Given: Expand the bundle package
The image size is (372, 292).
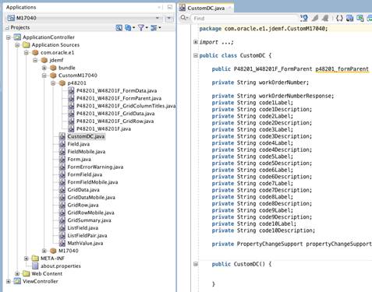Looking at the screenshot, I should coord(44,68).
